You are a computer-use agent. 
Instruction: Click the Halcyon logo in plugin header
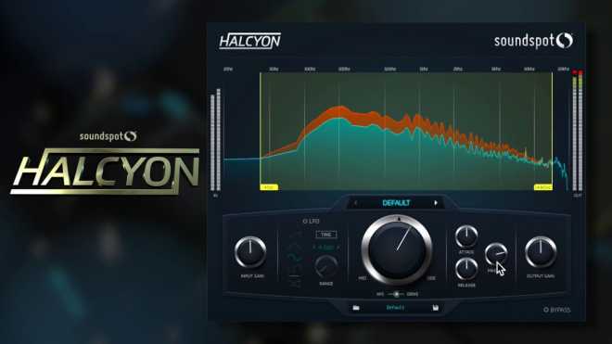click(x=249, y=41)
